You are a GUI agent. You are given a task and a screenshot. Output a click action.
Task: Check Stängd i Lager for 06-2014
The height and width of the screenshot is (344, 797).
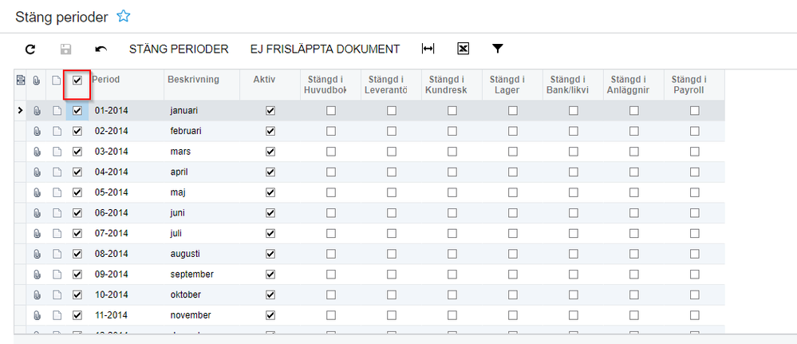(x=513, y=213)
